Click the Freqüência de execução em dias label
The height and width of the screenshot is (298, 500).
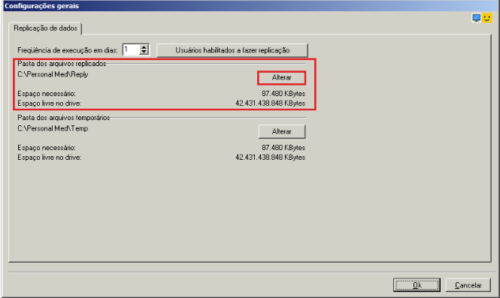pyautogui.click(x=68, y=50)
